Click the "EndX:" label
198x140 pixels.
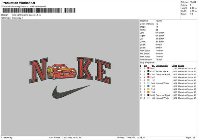[143, 45]
